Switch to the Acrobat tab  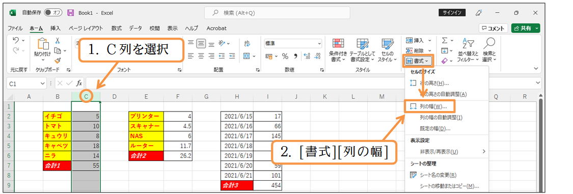[x=216, y=28]
